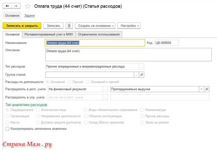The height and width of the screenshot is (150, 217).
Task: Choose Прочие расходы analytics type
Action: 142,116
